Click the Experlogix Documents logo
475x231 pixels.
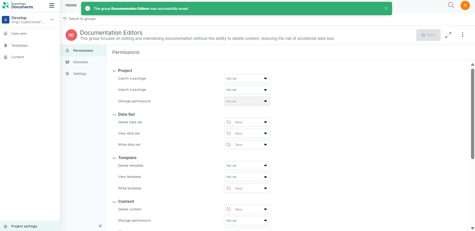pos(18,5)
